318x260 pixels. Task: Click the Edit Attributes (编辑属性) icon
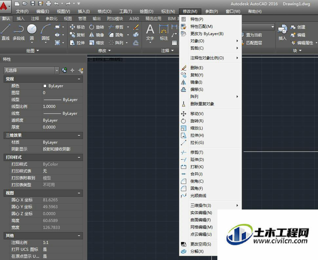click(x=302, y=43)
